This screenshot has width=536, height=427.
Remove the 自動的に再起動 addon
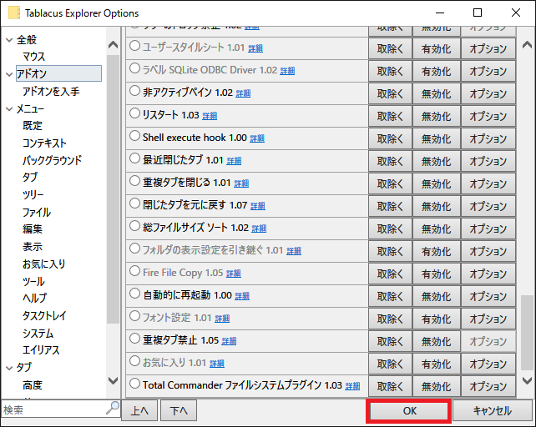click(x=390, y=297)
